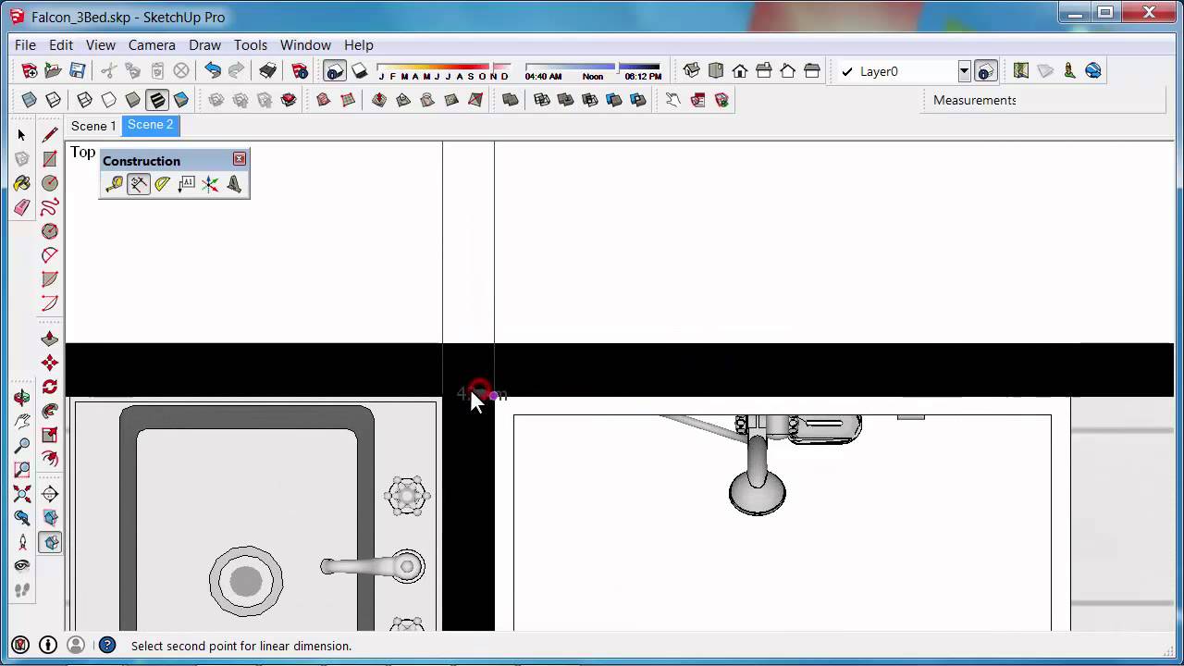The image size is (1184, 666).
Task: Select the pink Eraser tool
Action: [x=22, y=207]
